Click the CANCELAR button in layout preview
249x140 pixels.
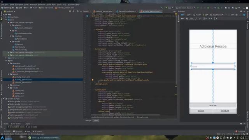click(x=225, y=111)
